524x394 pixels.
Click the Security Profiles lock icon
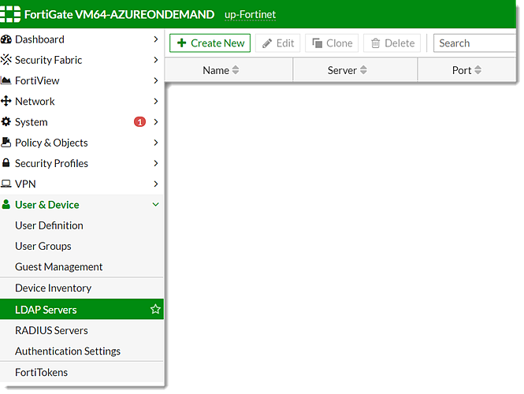[7, 164]
